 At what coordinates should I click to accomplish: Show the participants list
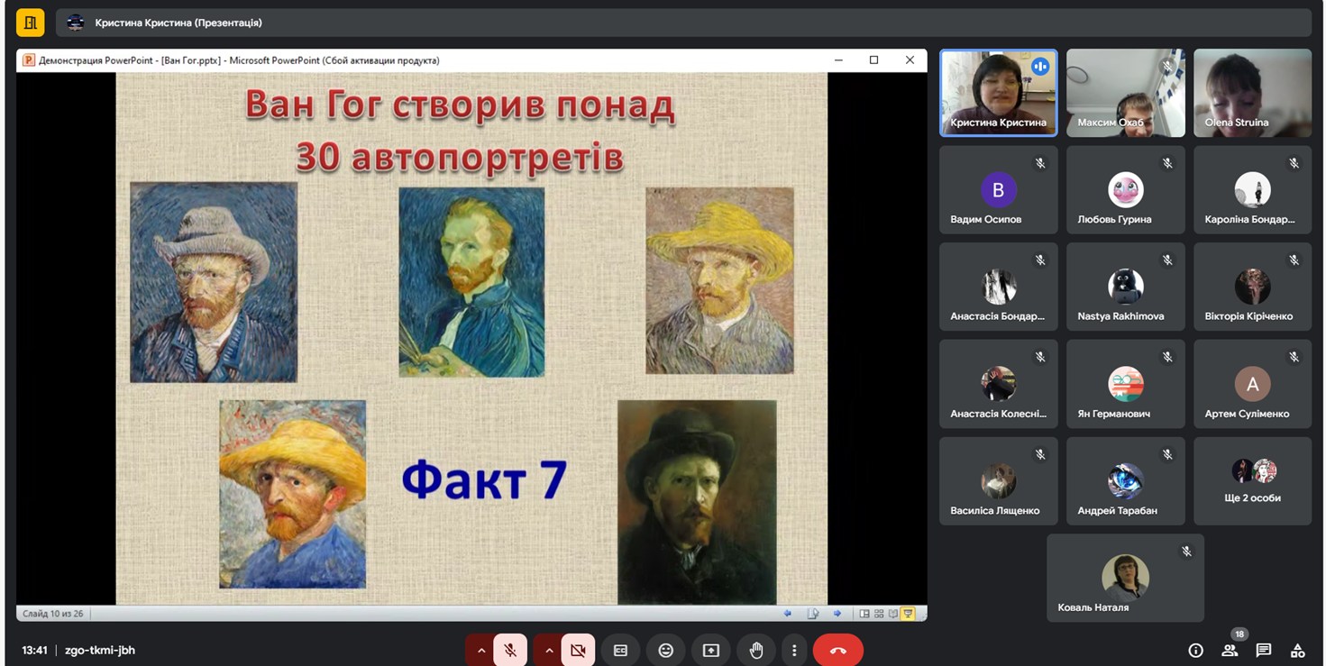click(x=1230, y=650)
